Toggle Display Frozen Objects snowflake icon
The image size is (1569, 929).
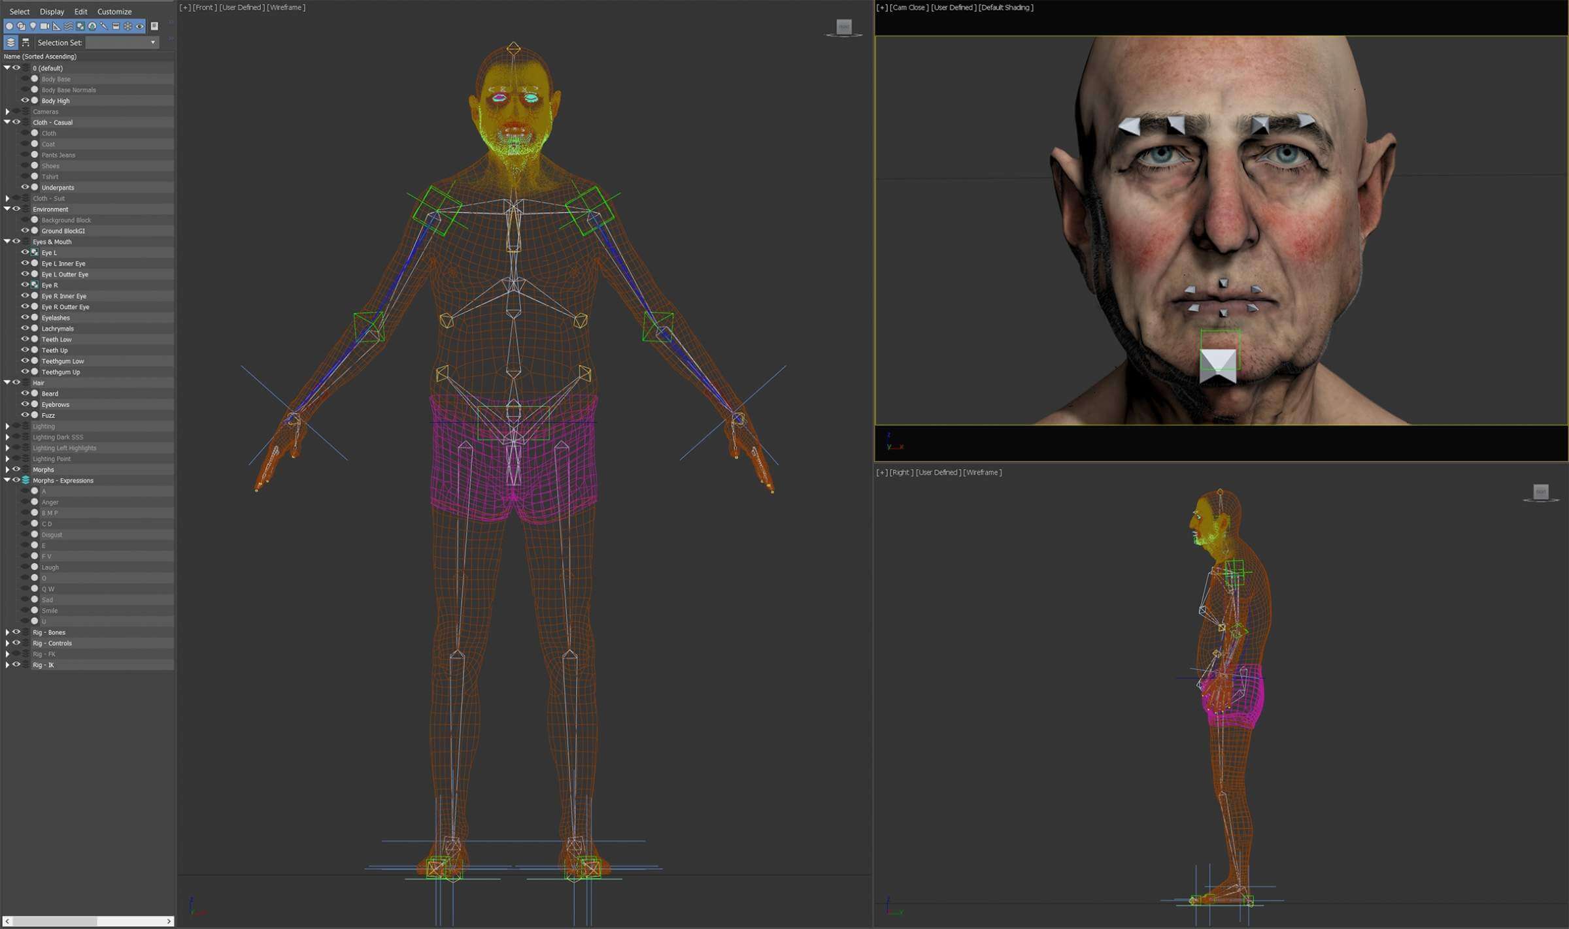[127, 26]
